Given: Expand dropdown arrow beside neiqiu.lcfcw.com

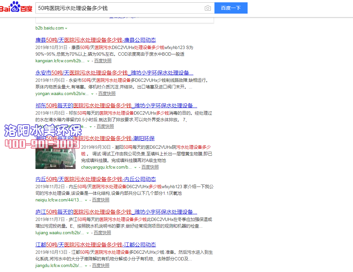Looking at the screenshot, I should click(x=86, y=200).
